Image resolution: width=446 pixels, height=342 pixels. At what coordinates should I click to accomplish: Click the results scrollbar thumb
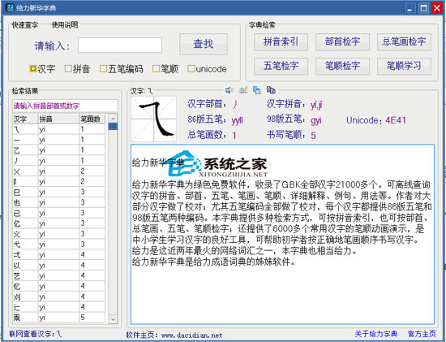click(113, 126)
